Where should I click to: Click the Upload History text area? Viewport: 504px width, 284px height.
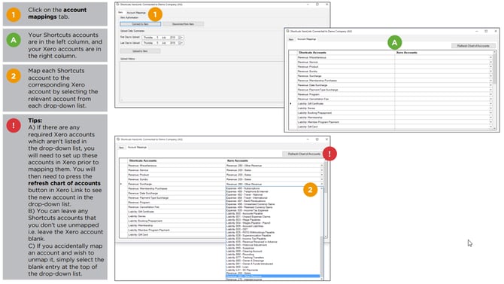(202, 81)
